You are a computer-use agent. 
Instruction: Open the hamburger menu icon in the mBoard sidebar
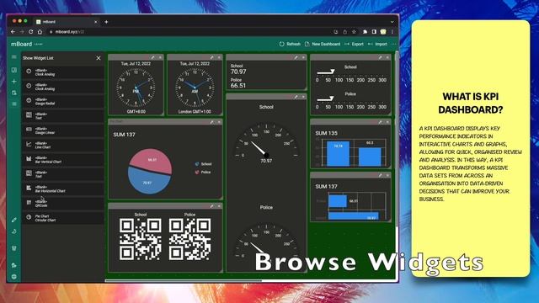(x=14, y=57)
